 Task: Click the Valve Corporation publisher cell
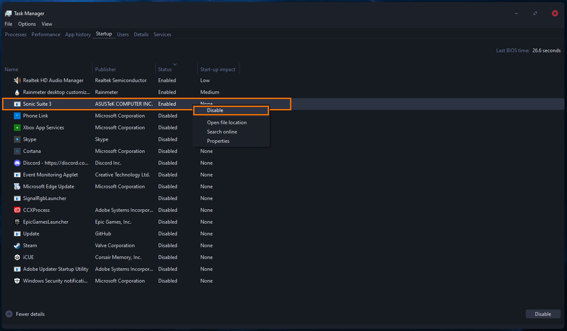(115, 246)
